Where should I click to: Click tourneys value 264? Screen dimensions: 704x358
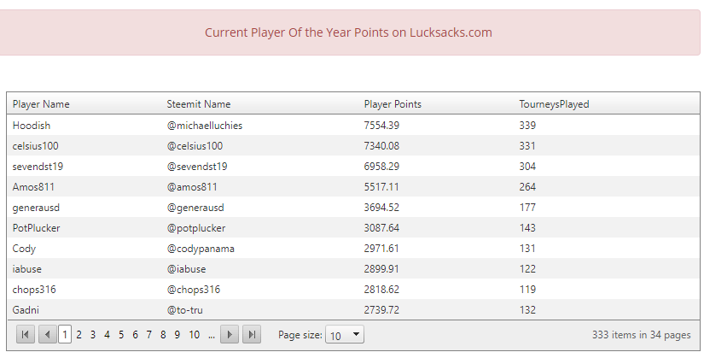tap(527, 187)
